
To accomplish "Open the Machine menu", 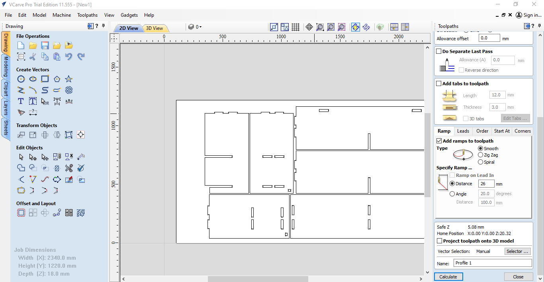I will 62,15.
